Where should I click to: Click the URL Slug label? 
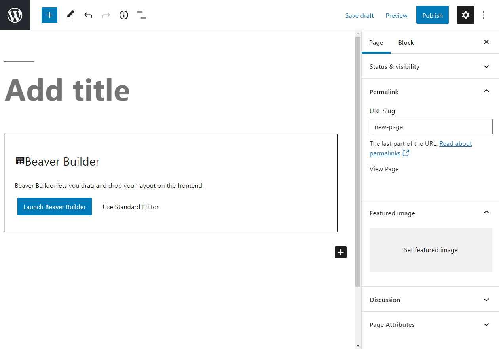tap(382, 111)
